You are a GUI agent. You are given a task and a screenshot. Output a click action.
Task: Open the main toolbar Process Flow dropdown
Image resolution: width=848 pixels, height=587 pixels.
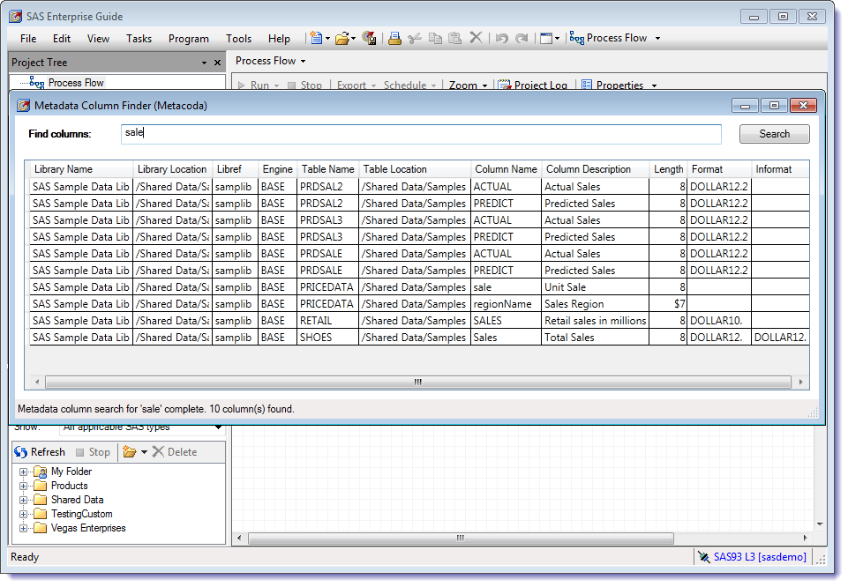click(x=657, y=39)
